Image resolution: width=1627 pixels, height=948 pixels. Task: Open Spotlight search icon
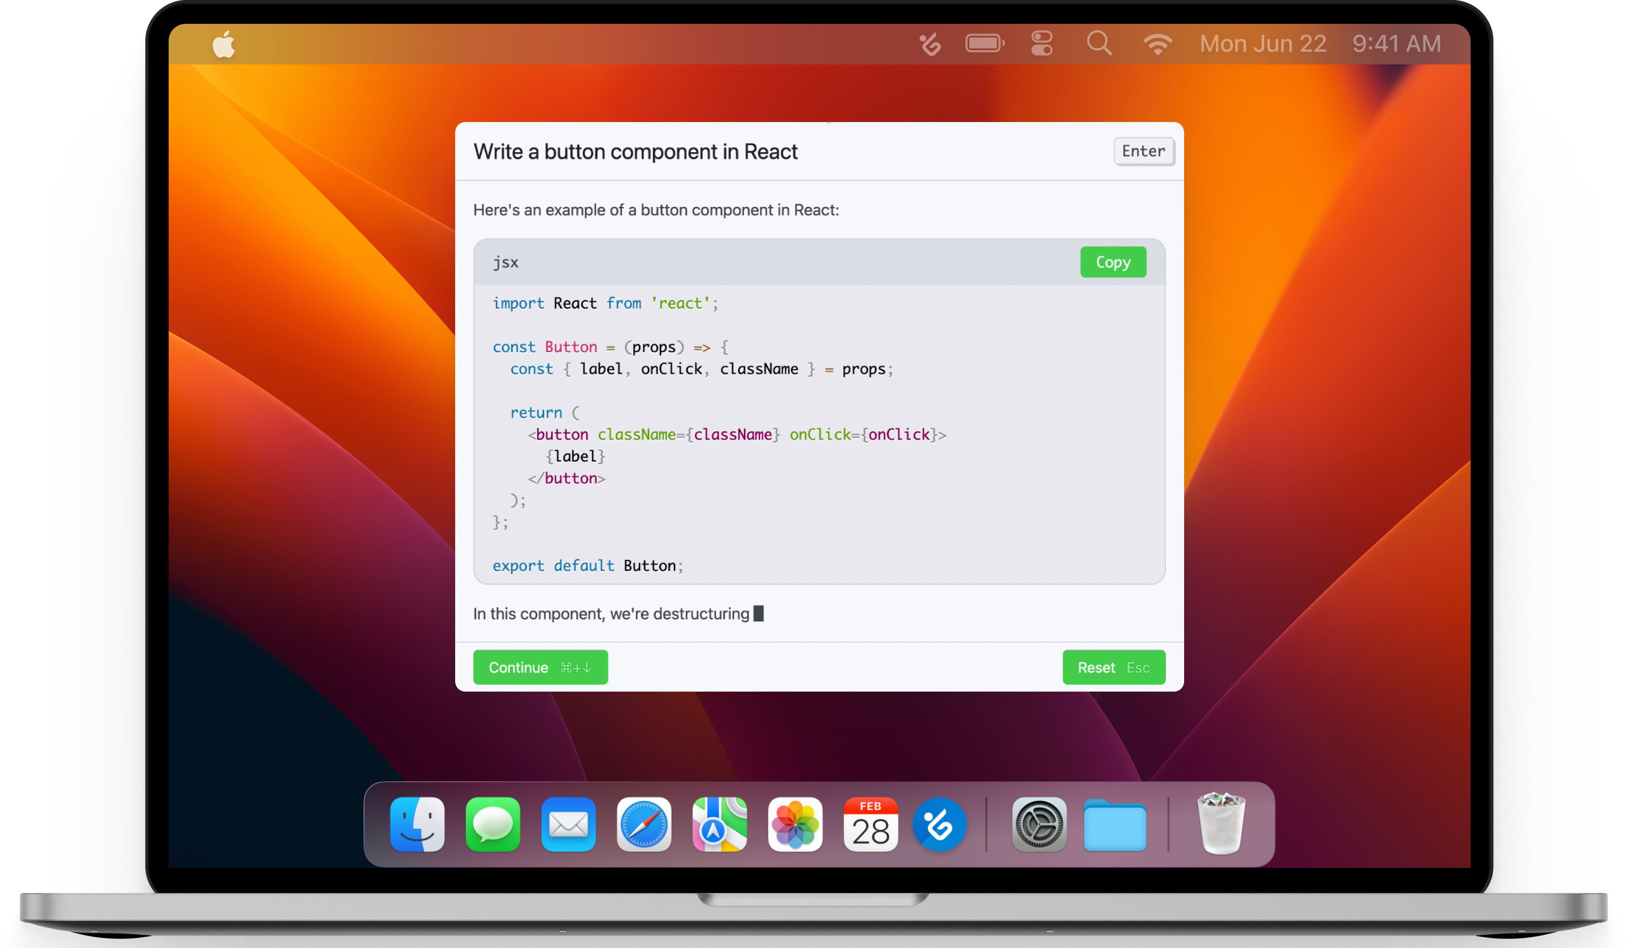[1099, 43]
